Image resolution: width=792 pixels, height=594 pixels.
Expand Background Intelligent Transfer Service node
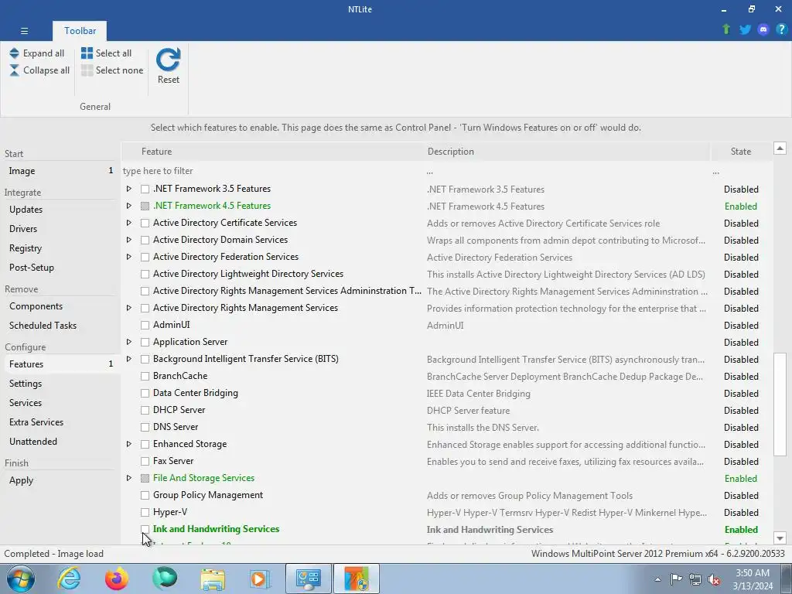click(129, 359)
